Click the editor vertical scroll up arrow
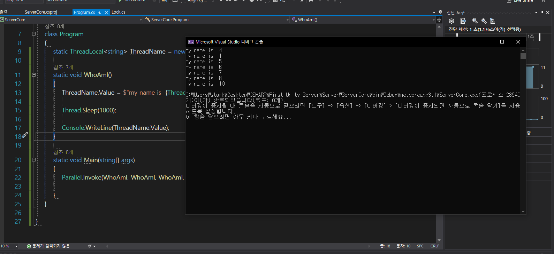This screenshot has width=554, height=254. 439,27
